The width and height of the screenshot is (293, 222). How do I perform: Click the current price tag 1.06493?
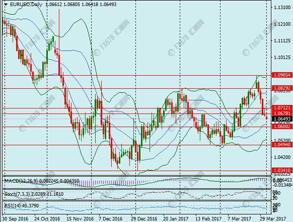click(x=282, y=119)
